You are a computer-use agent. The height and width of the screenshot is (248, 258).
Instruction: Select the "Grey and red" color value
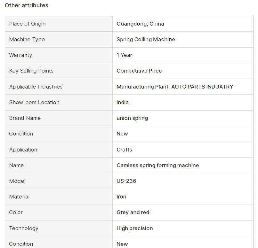133,212
